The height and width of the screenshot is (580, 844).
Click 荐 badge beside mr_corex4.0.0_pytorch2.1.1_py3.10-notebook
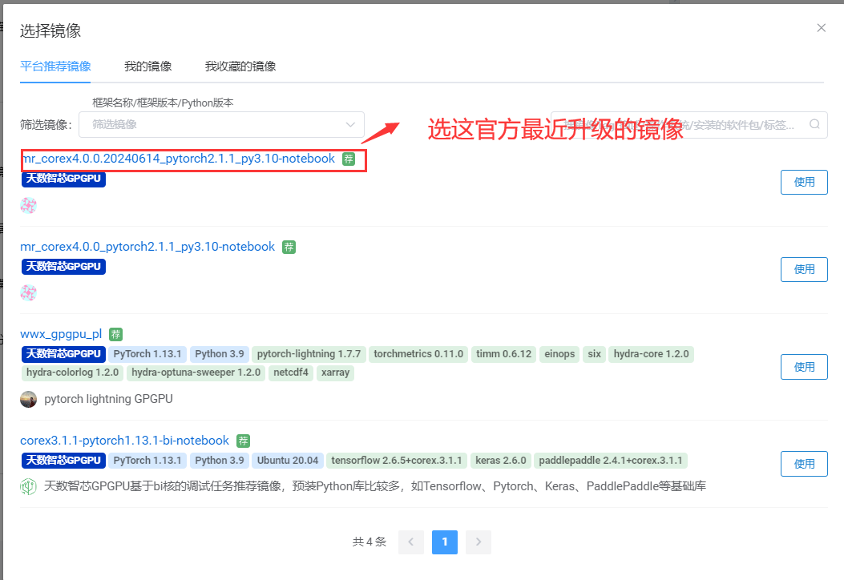(289, 247)
